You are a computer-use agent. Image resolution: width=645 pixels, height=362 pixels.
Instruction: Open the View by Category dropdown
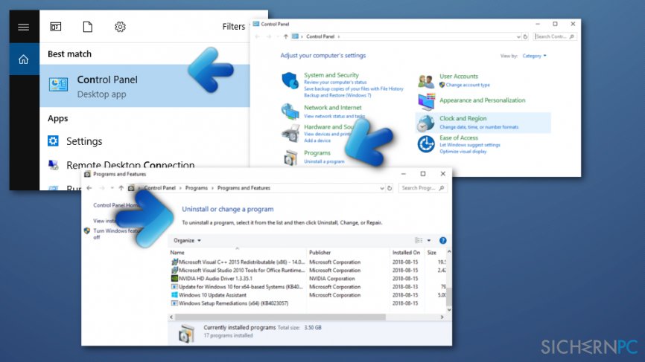pos(534,56)
